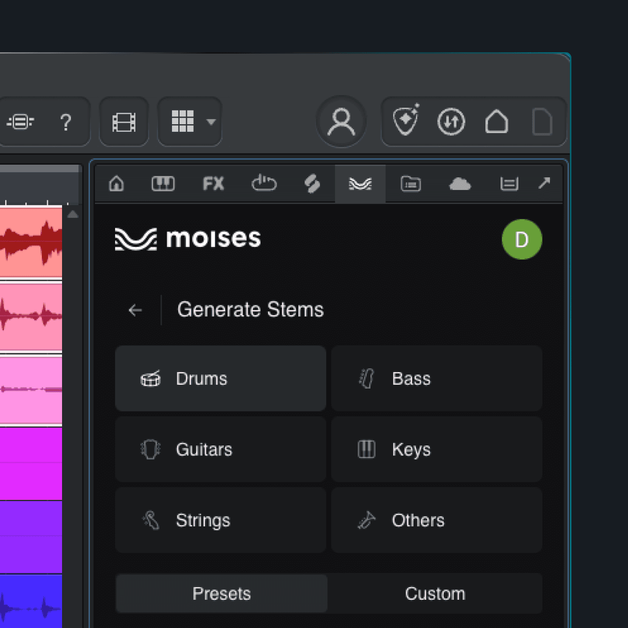Toggle the Others stem option
The width and height of the screenshot is (628, 628).
pyautogui.click(x=437, y=520)
